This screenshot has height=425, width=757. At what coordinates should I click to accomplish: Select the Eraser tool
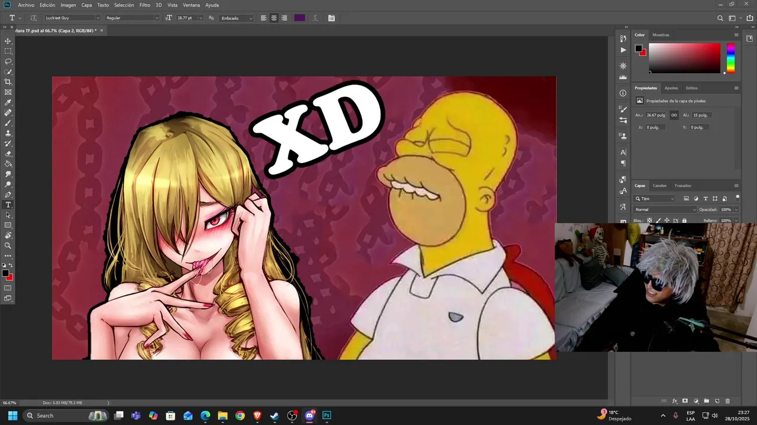pos(8,153)
